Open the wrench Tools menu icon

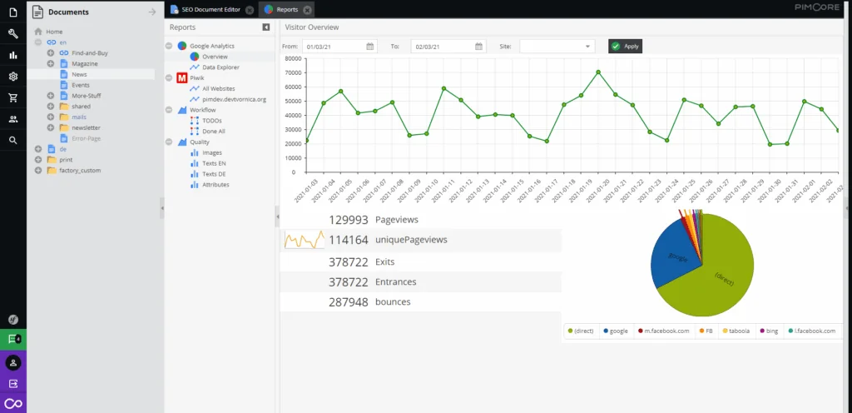click(x=13, y=33)
